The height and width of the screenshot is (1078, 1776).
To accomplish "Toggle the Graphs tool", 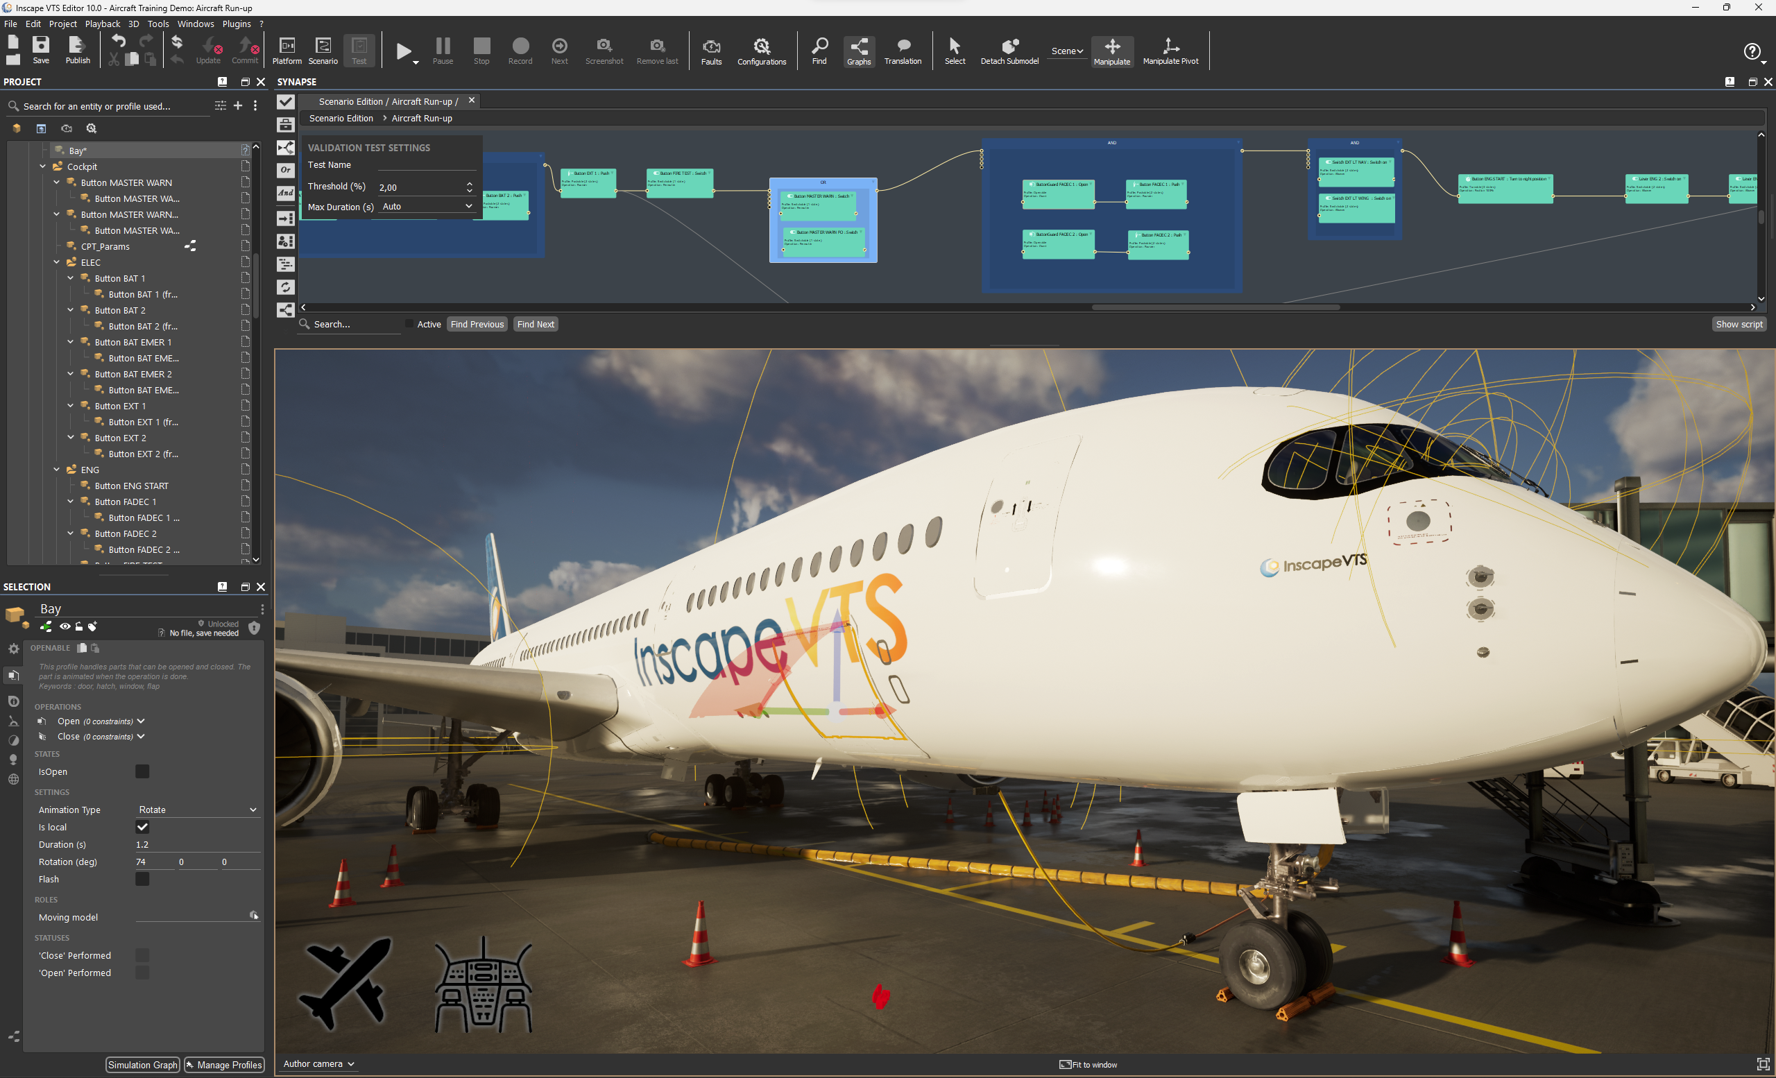I will coord(858,51).
